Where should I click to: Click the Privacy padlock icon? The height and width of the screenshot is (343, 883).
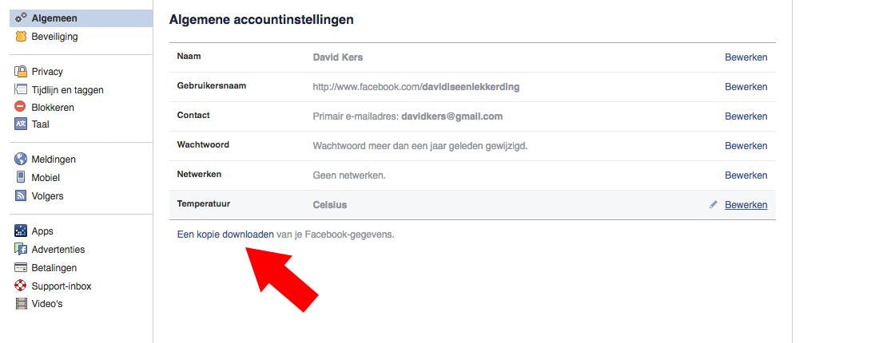22,72
